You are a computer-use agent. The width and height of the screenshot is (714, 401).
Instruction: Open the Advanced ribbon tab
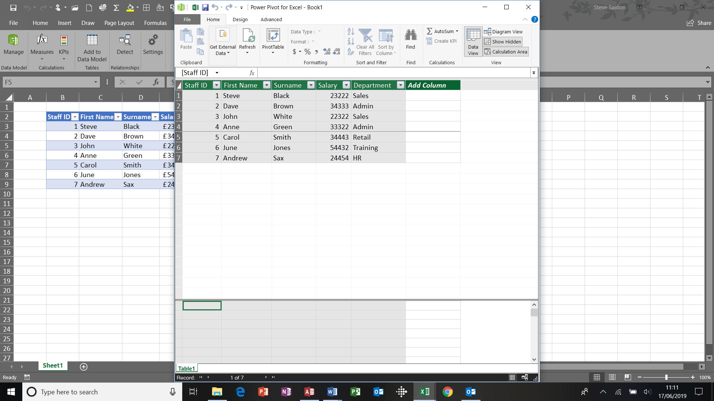click(271, 19)
